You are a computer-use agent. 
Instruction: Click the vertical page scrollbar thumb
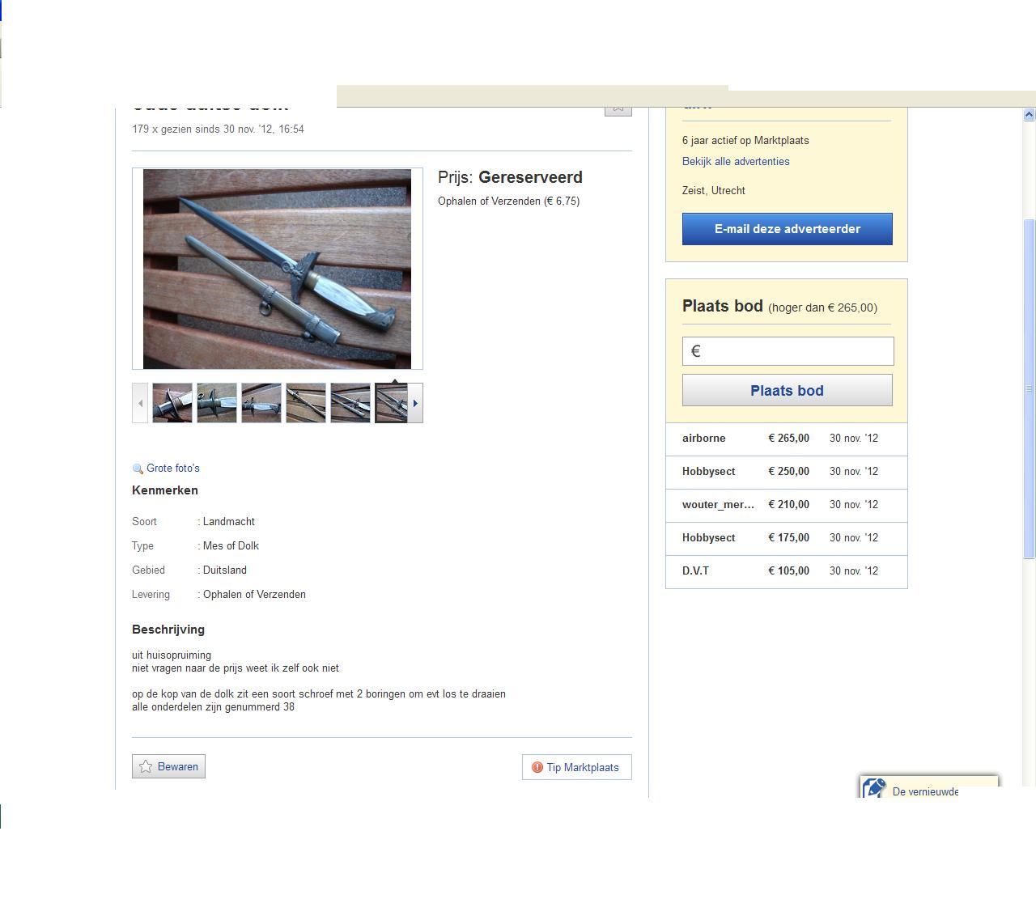(1029, 388)
